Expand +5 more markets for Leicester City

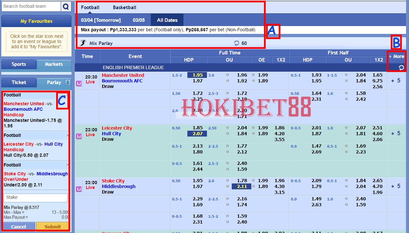click(x=396, y=133)
